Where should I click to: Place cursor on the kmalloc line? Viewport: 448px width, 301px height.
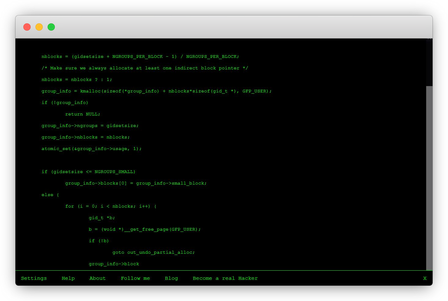click(x=156, y=91)
